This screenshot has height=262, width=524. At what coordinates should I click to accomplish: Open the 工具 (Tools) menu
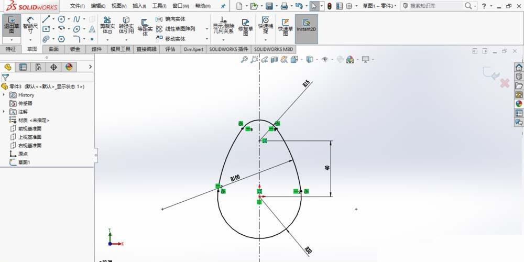pos(159,6)
